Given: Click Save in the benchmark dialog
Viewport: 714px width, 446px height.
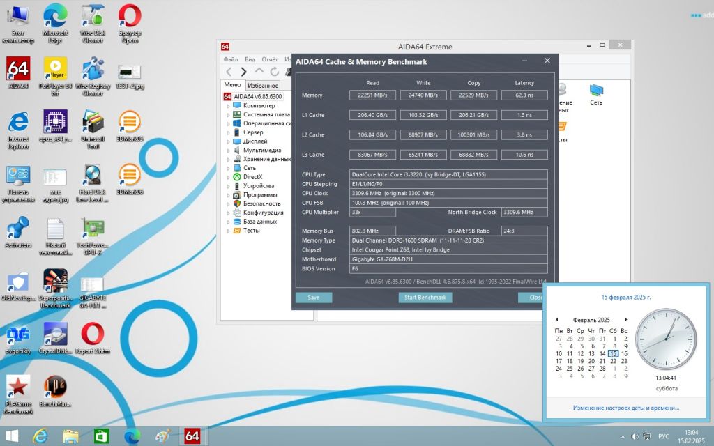Looking at the screenshot, I should (x=314, y=298).
